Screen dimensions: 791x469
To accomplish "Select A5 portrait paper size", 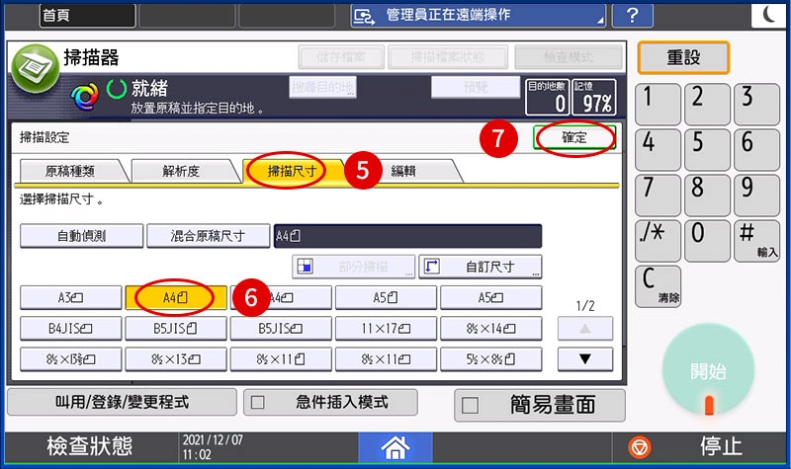I will point(386,298).
